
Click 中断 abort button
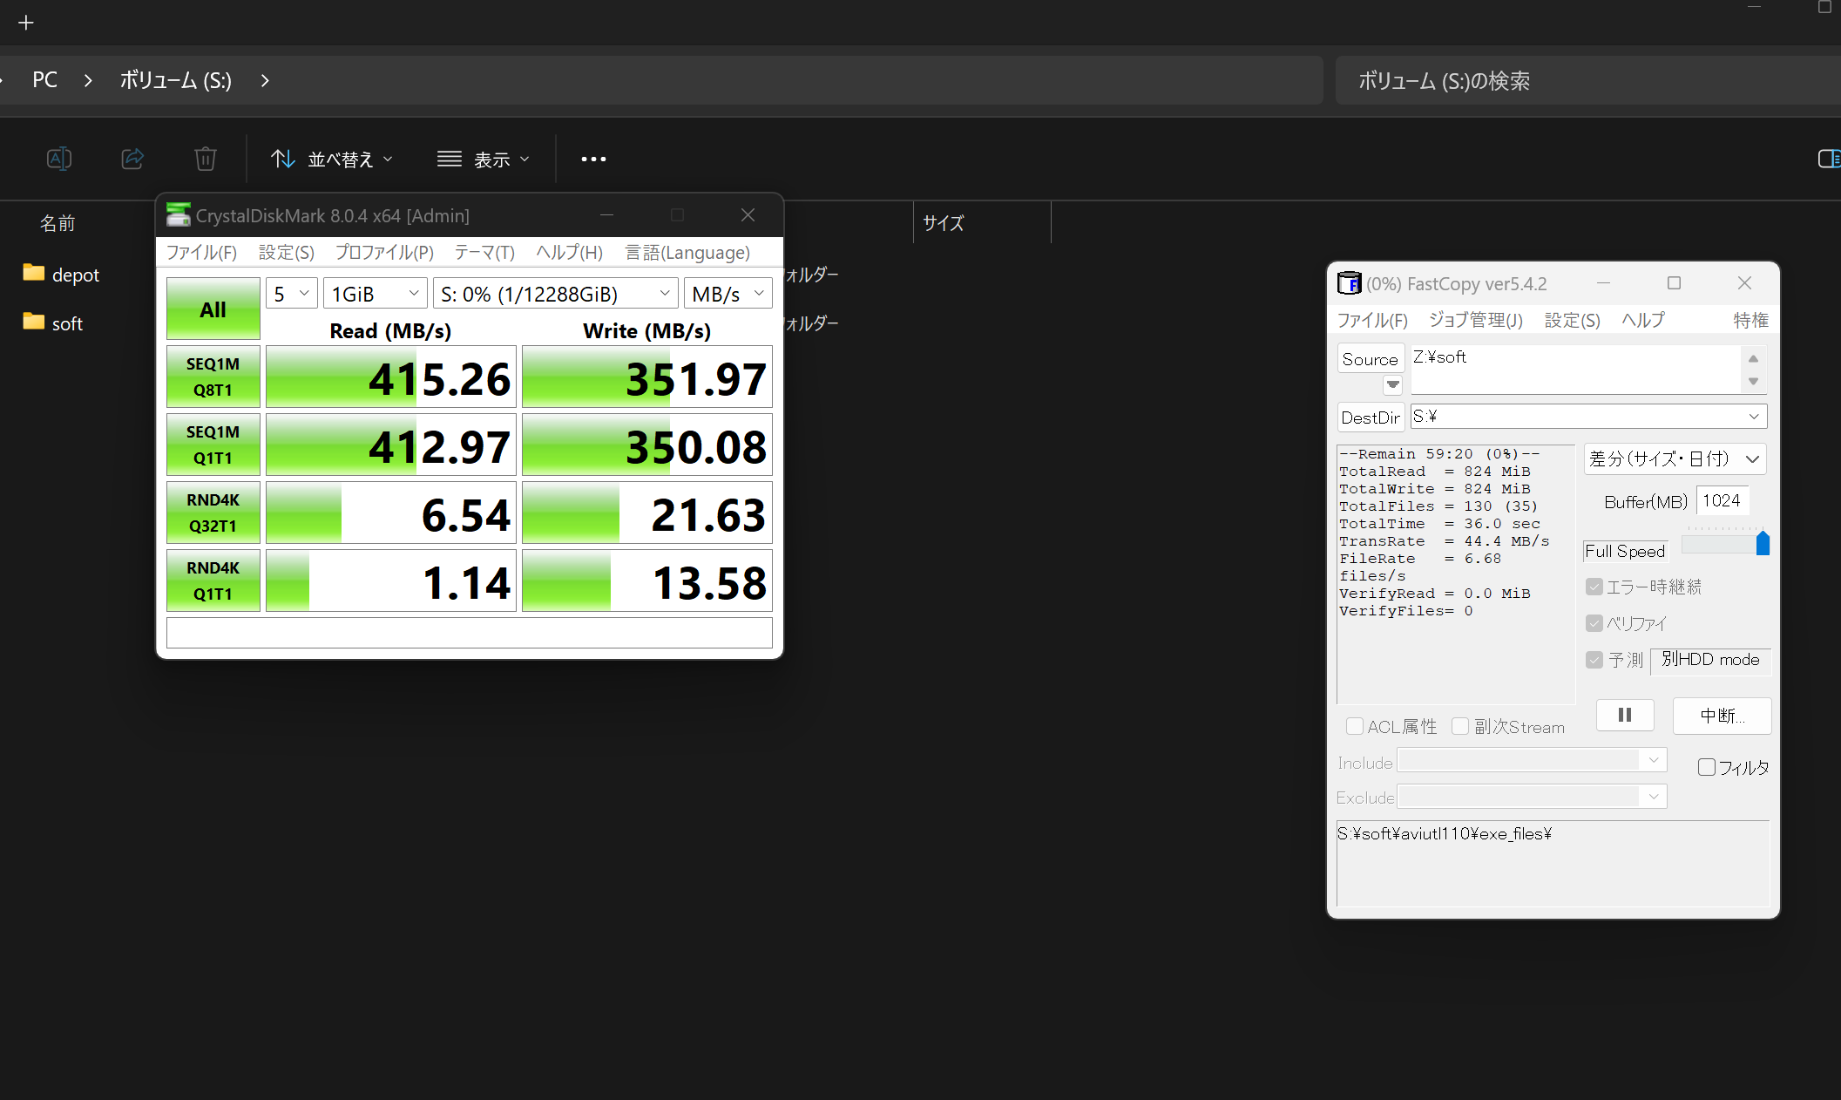coord(1722,716)
